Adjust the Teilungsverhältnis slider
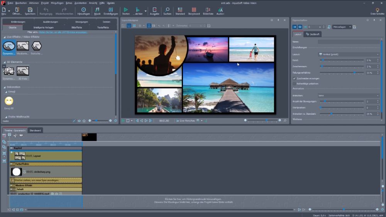Screen dimensions: 386x217 click(354, 73)
